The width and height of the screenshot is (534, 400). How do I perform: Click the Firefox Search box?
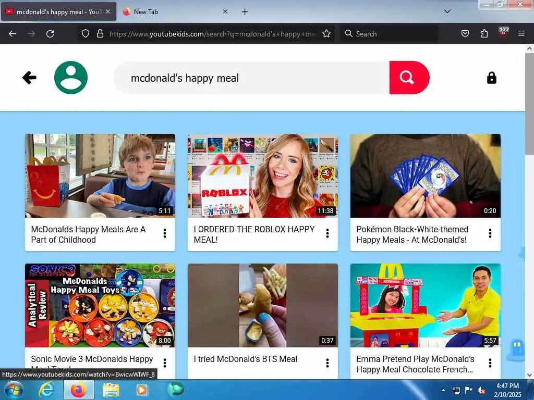coord(389,34)
